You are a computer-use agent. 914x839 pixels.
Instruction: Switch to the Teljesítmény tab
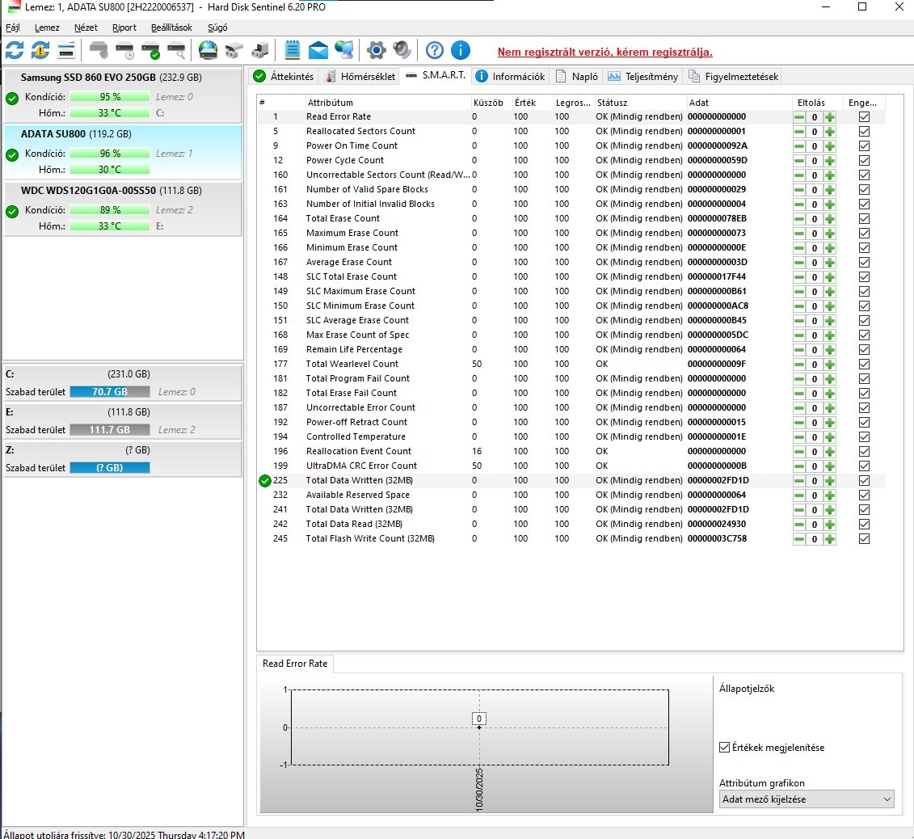coord(643,76)
